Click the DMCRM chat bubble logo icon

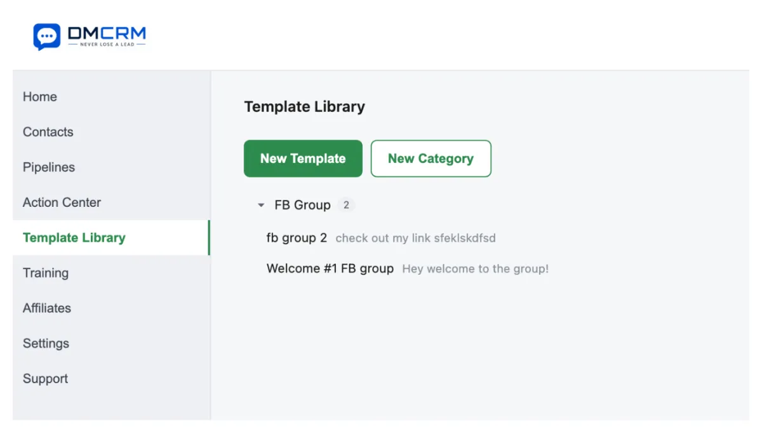click(x=46, y=37)
